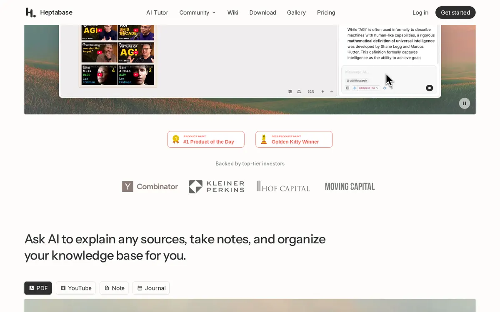Click the sparkle icon beside Gemini 3 Pro
The image size is (500, 312).
click(355, 88)
